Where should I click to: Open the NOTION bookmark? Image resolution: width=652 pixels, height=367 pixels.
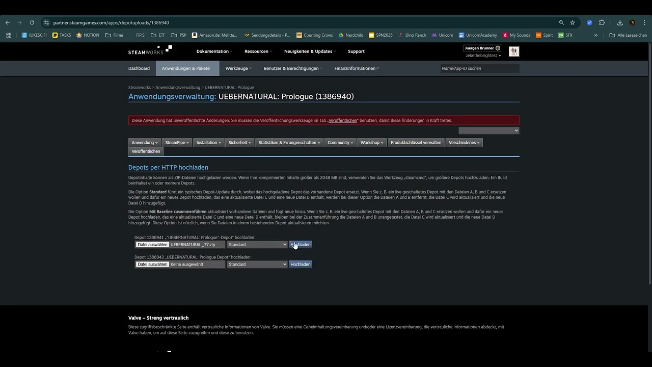(x=88, y=35)
